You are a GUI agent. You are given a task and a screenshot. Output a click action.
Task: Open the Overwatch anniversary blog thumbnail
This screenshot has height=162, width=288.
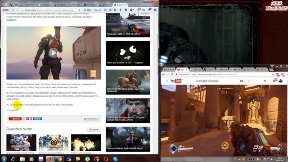(54, 143)
